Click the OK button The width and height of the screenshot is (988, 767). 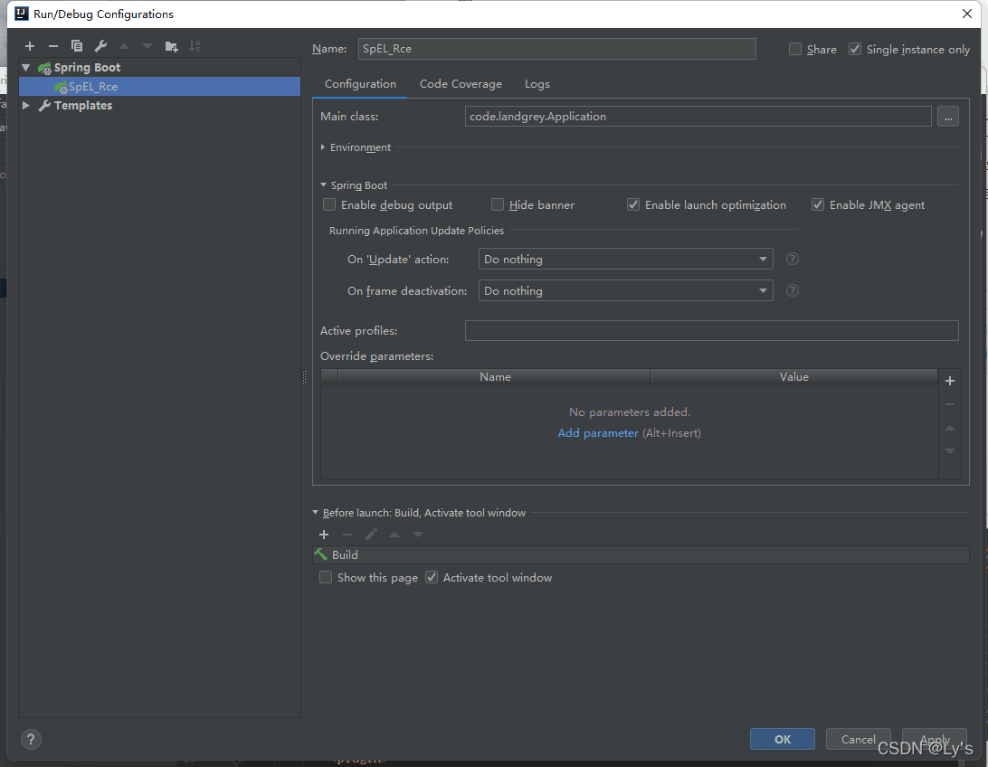782,739
